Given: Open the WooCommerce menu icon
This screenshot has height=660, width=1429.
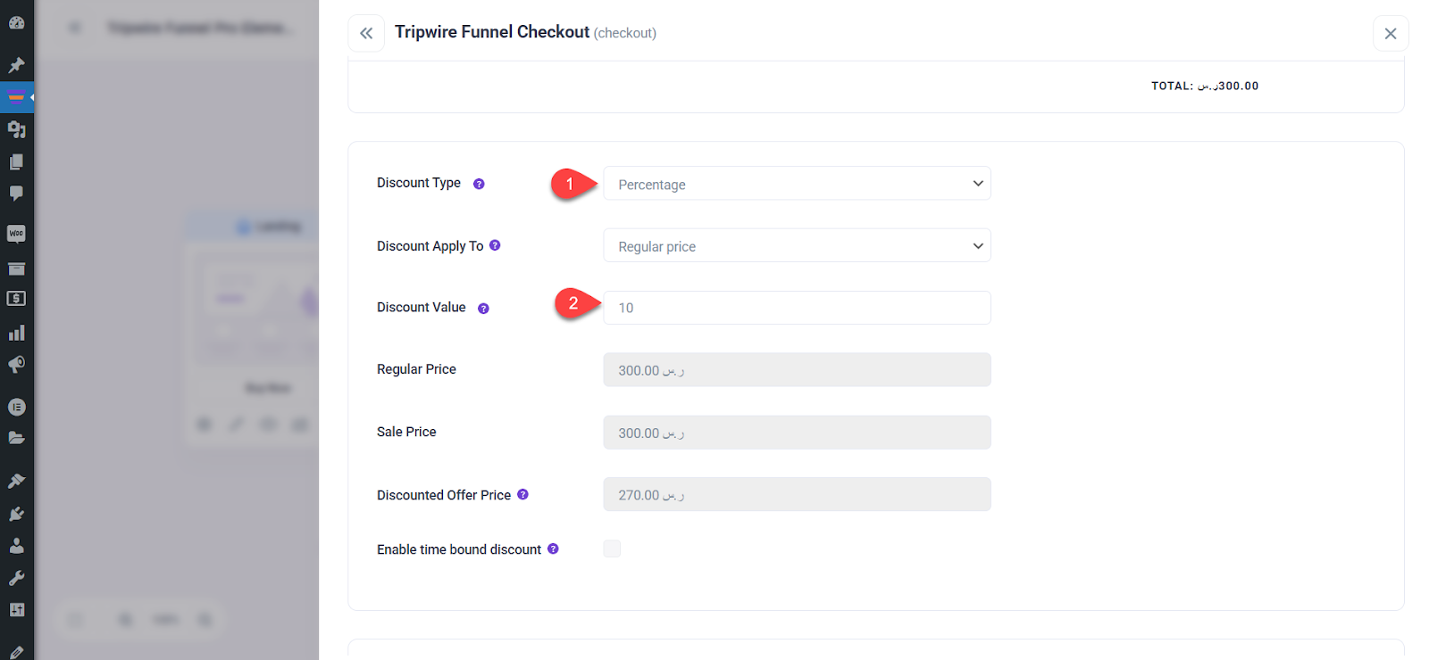Looking at the screenshot, I should click(16, 234).
